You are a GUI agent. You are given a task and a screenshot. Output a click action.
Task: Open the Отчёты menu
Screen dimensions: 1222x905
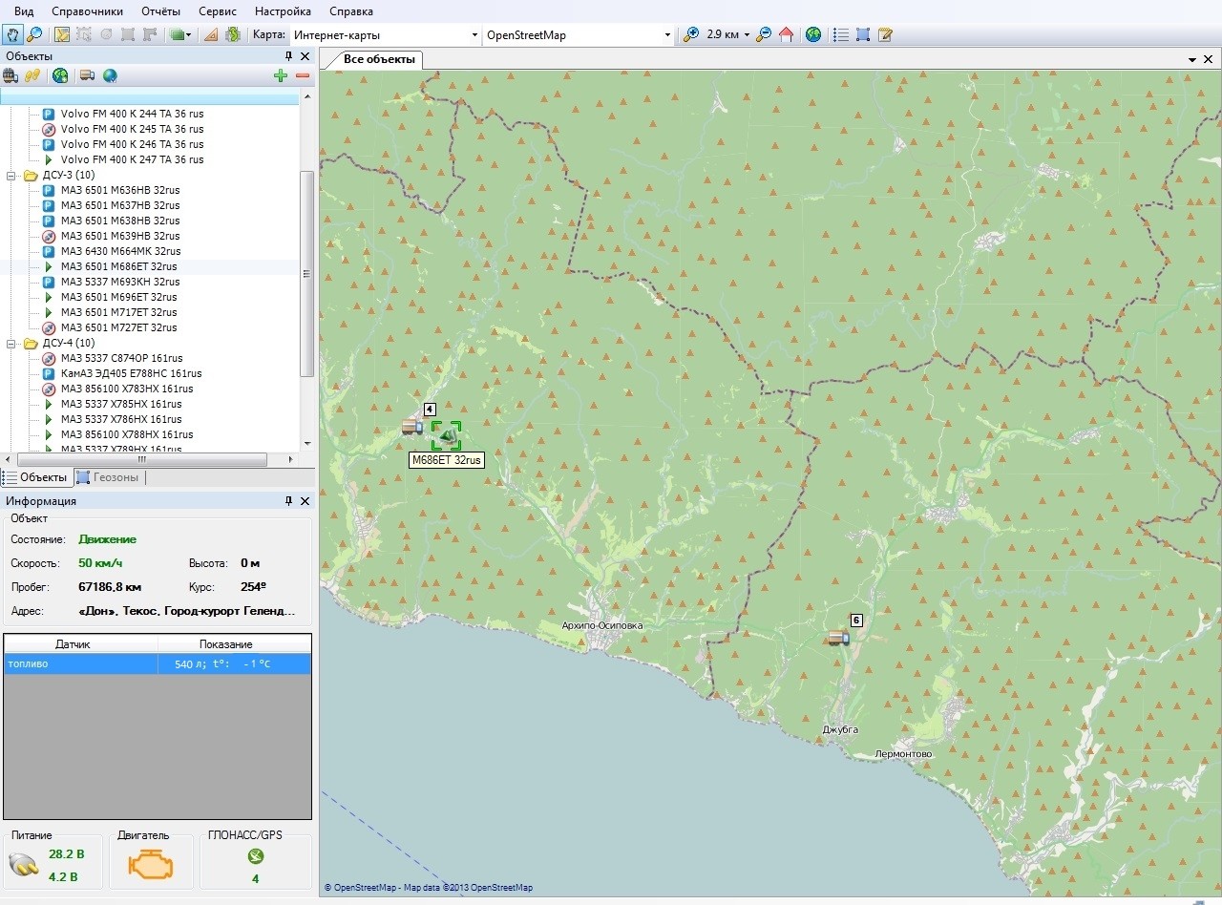coord(160,11)
